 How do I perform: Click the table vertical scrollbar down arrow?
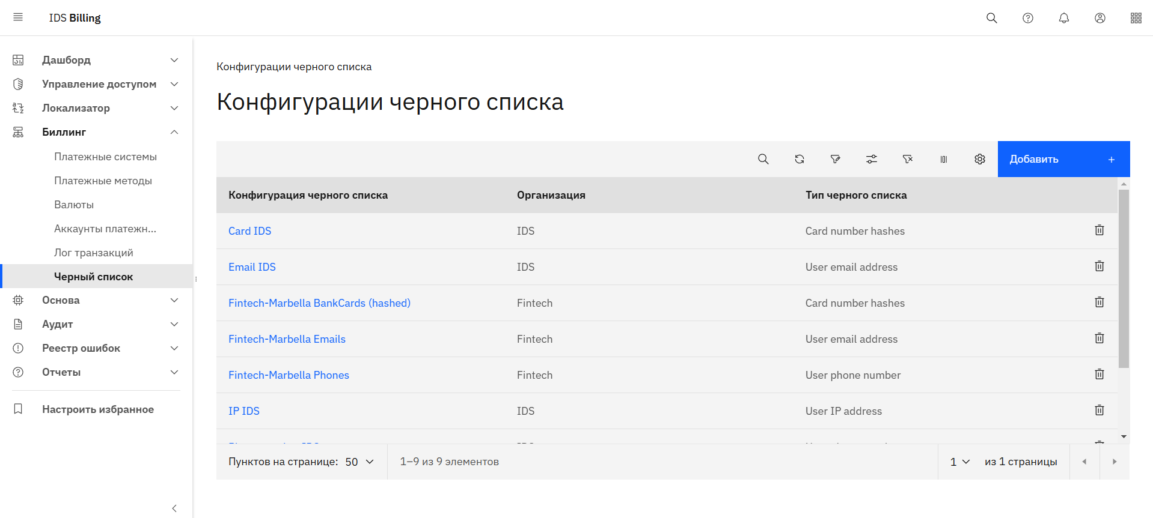coord(1123,436)
